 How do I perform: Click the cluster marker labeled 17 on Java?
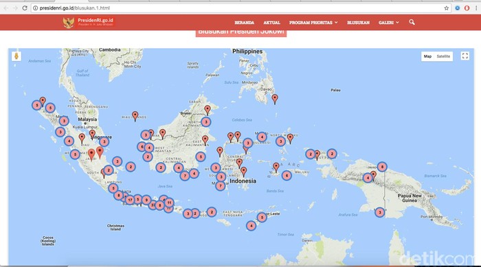pyautogui.click(x=130, y=200)
